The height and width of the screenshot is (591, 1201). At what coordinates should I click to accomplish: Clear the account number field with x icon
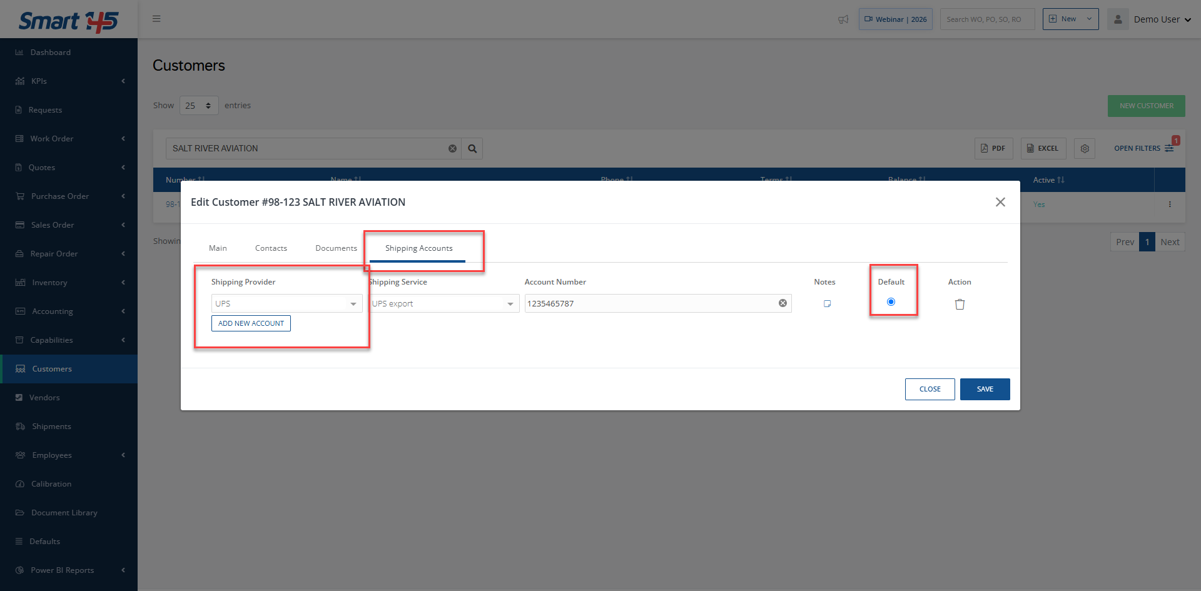coord(783,303)
